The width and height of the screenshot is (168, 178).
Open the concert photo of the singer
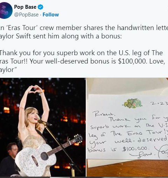(43, 127)
